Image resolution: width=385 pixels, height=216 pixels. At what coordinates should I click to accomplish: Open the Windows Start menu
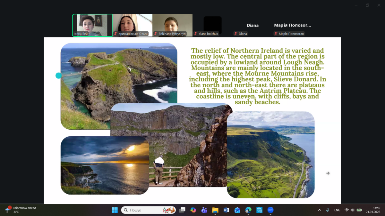click(115, 210)
